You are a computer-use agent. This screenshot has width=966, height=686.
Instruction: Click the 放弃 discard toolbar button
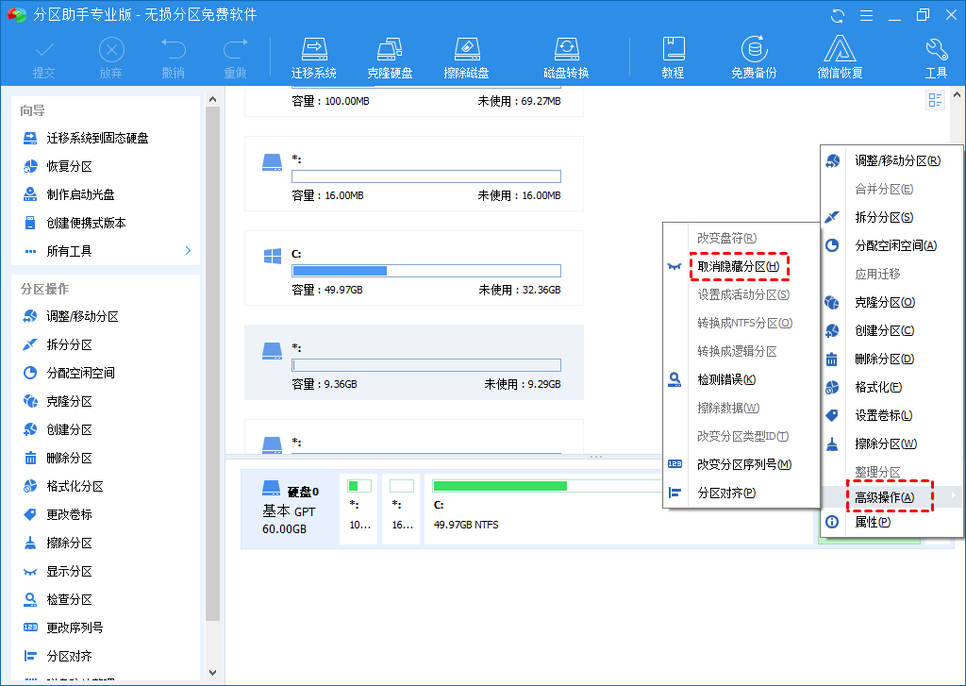pos(111,59)
